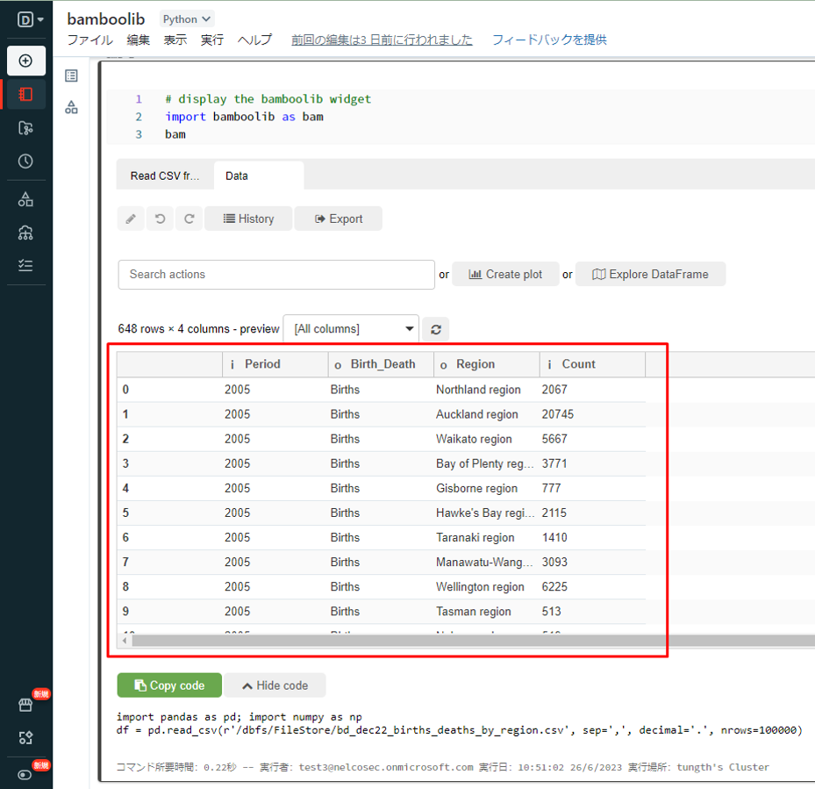Open the Databricks logo dropdown at top left
This screenshot has width=815, height=789.
click(30, 18)
